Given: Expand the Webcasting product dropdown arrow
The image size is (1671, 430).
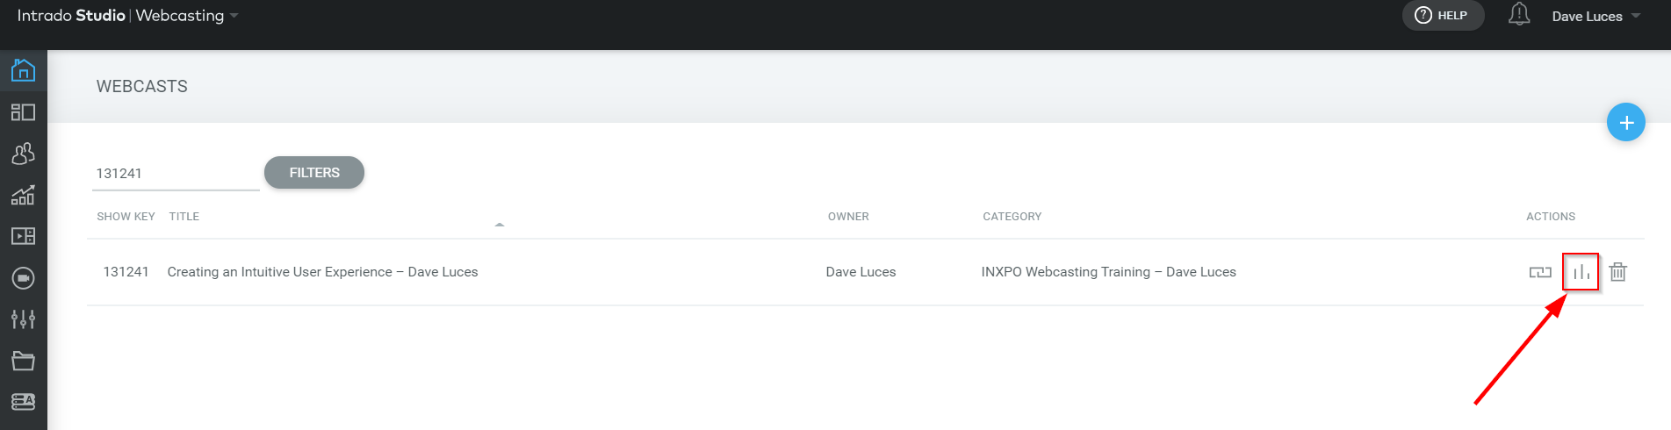Looking at the screenshot, I should tap(234, 16).
